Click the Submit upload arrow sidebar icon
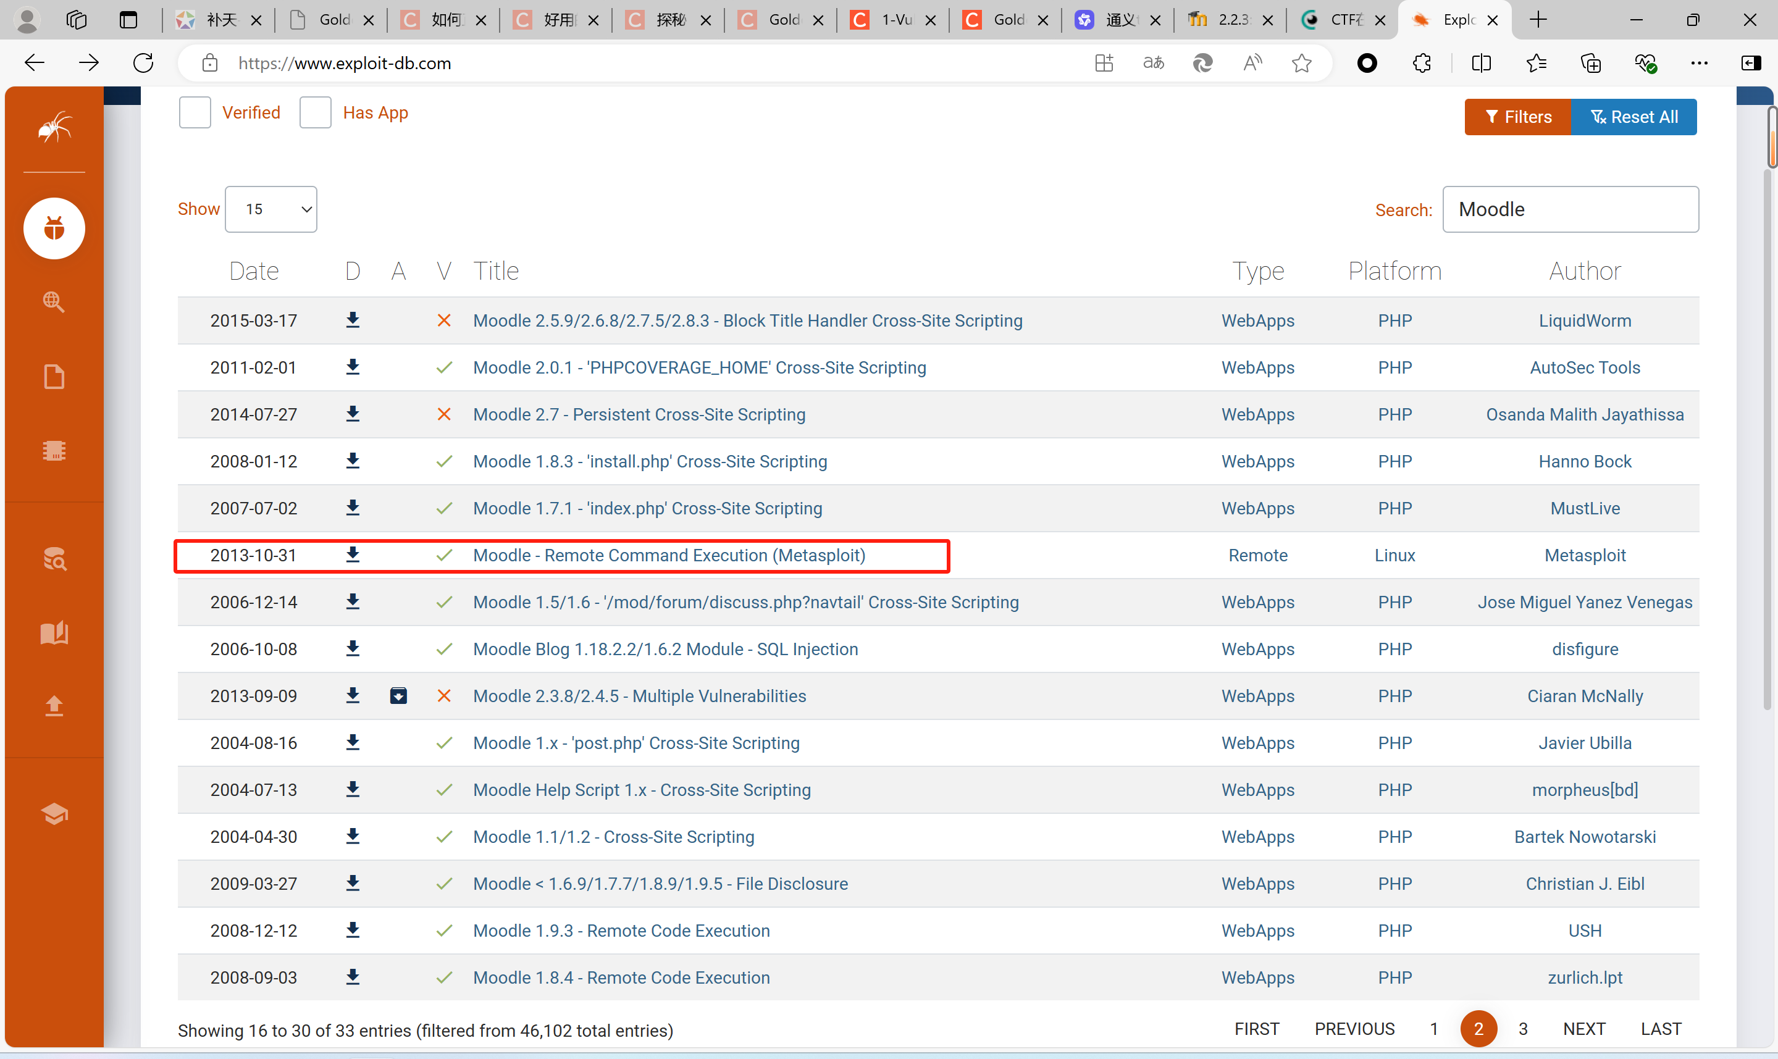1778x1059 pixels. [54, 705]
